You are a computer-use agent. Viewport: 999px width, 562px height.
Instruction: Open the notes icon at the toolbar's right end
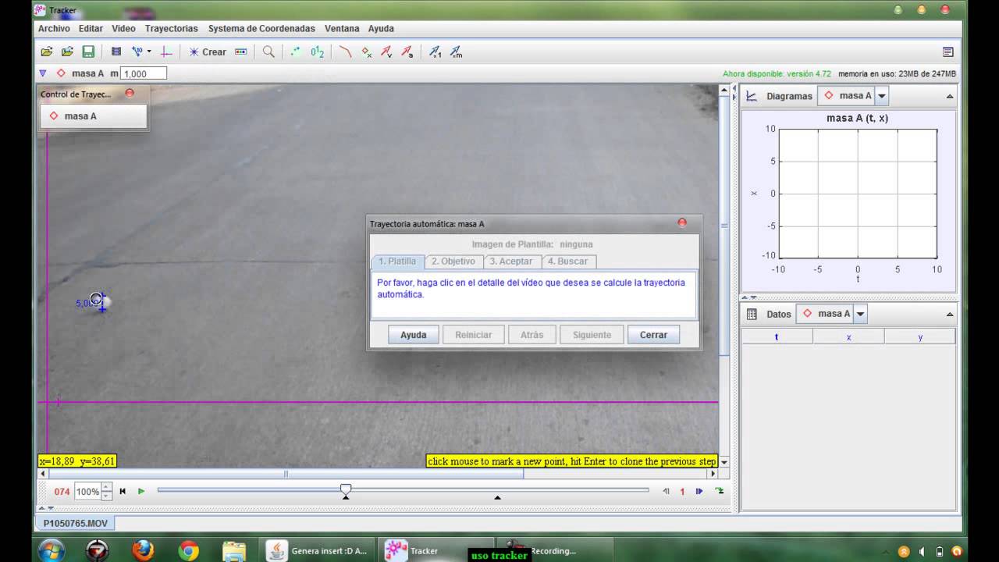[948, 52]
